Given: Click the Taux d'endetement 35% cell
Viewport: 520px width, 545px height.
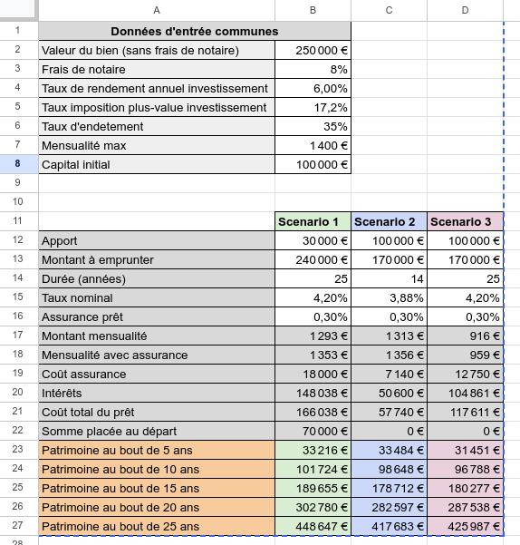Looking at the screenshot, I should pos(313,127).
